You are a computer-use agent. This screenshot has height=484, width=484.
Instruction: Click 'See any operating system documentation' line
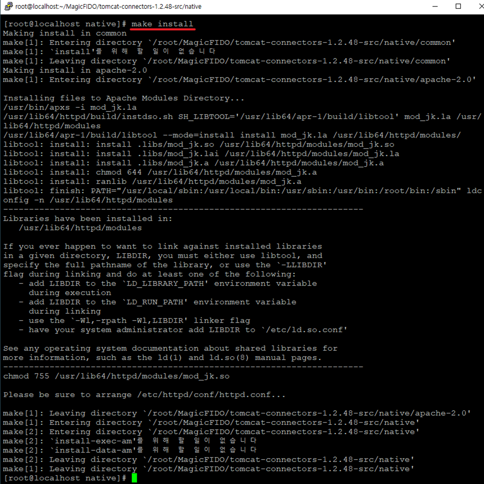coord(171,348)
